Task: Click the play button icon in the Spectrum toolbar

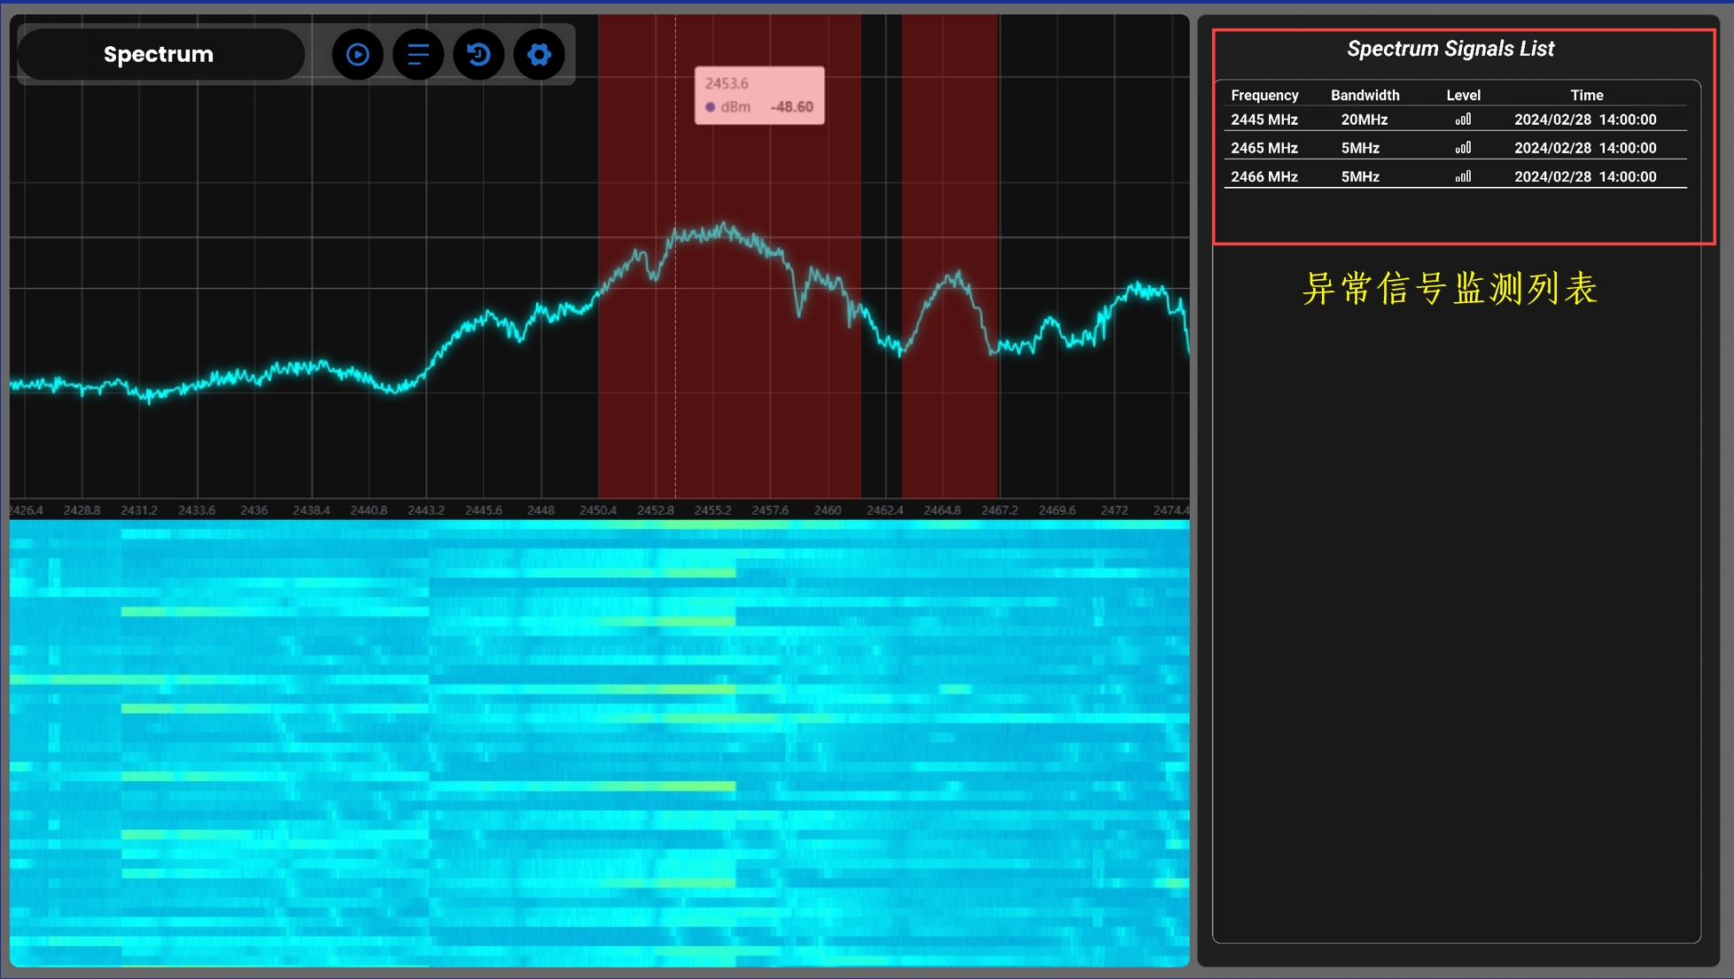Action: [358, 55]
